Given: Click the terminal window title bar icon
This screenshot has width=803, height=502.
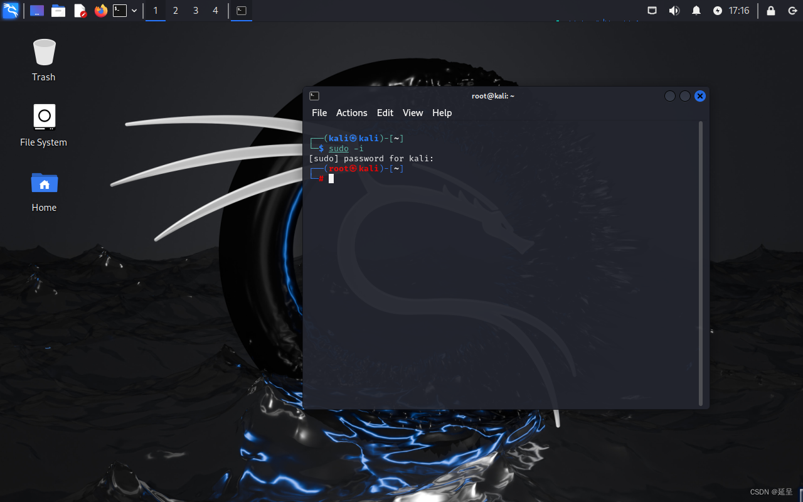Looking at the screenshot, I should pos(314,96).
